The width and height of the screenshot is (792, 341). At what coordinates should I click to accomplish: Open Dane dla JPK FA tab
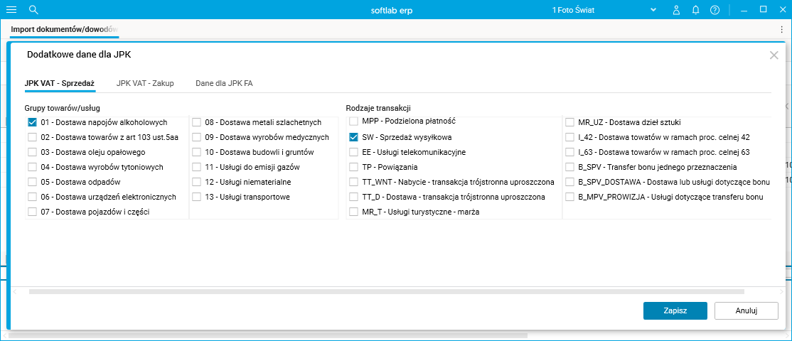pyautogui.click(x=224, y=83)
